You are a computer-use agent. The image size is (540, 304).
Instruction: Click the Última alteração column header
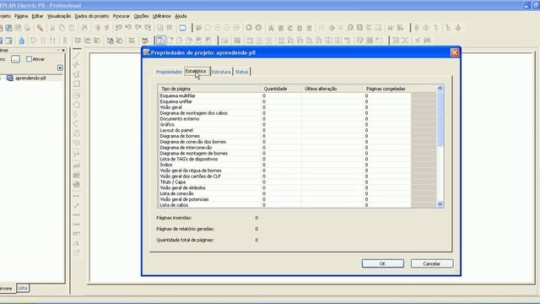[332, 89]
